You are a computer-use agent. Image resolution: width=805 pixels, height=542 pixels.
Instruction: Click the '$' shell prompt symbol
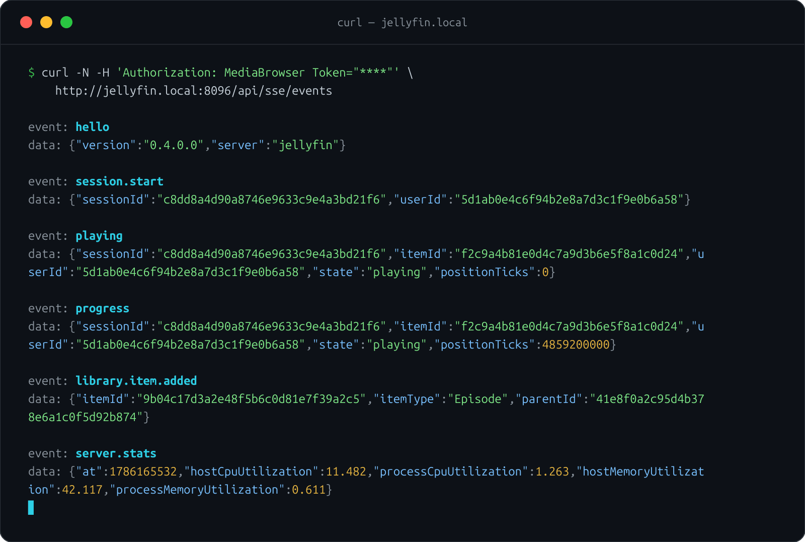click(32, 73)
